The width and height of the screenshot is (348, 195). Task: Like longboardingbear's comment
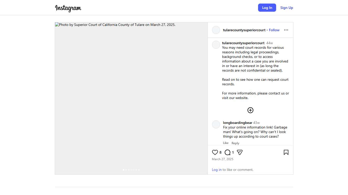coord(226,143)
